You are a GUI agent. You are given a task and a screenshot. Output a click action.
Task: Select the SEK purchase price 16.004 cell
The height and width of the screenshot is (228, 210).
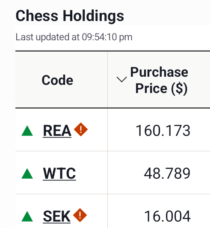pyautogui.click(x=159, y=211)
